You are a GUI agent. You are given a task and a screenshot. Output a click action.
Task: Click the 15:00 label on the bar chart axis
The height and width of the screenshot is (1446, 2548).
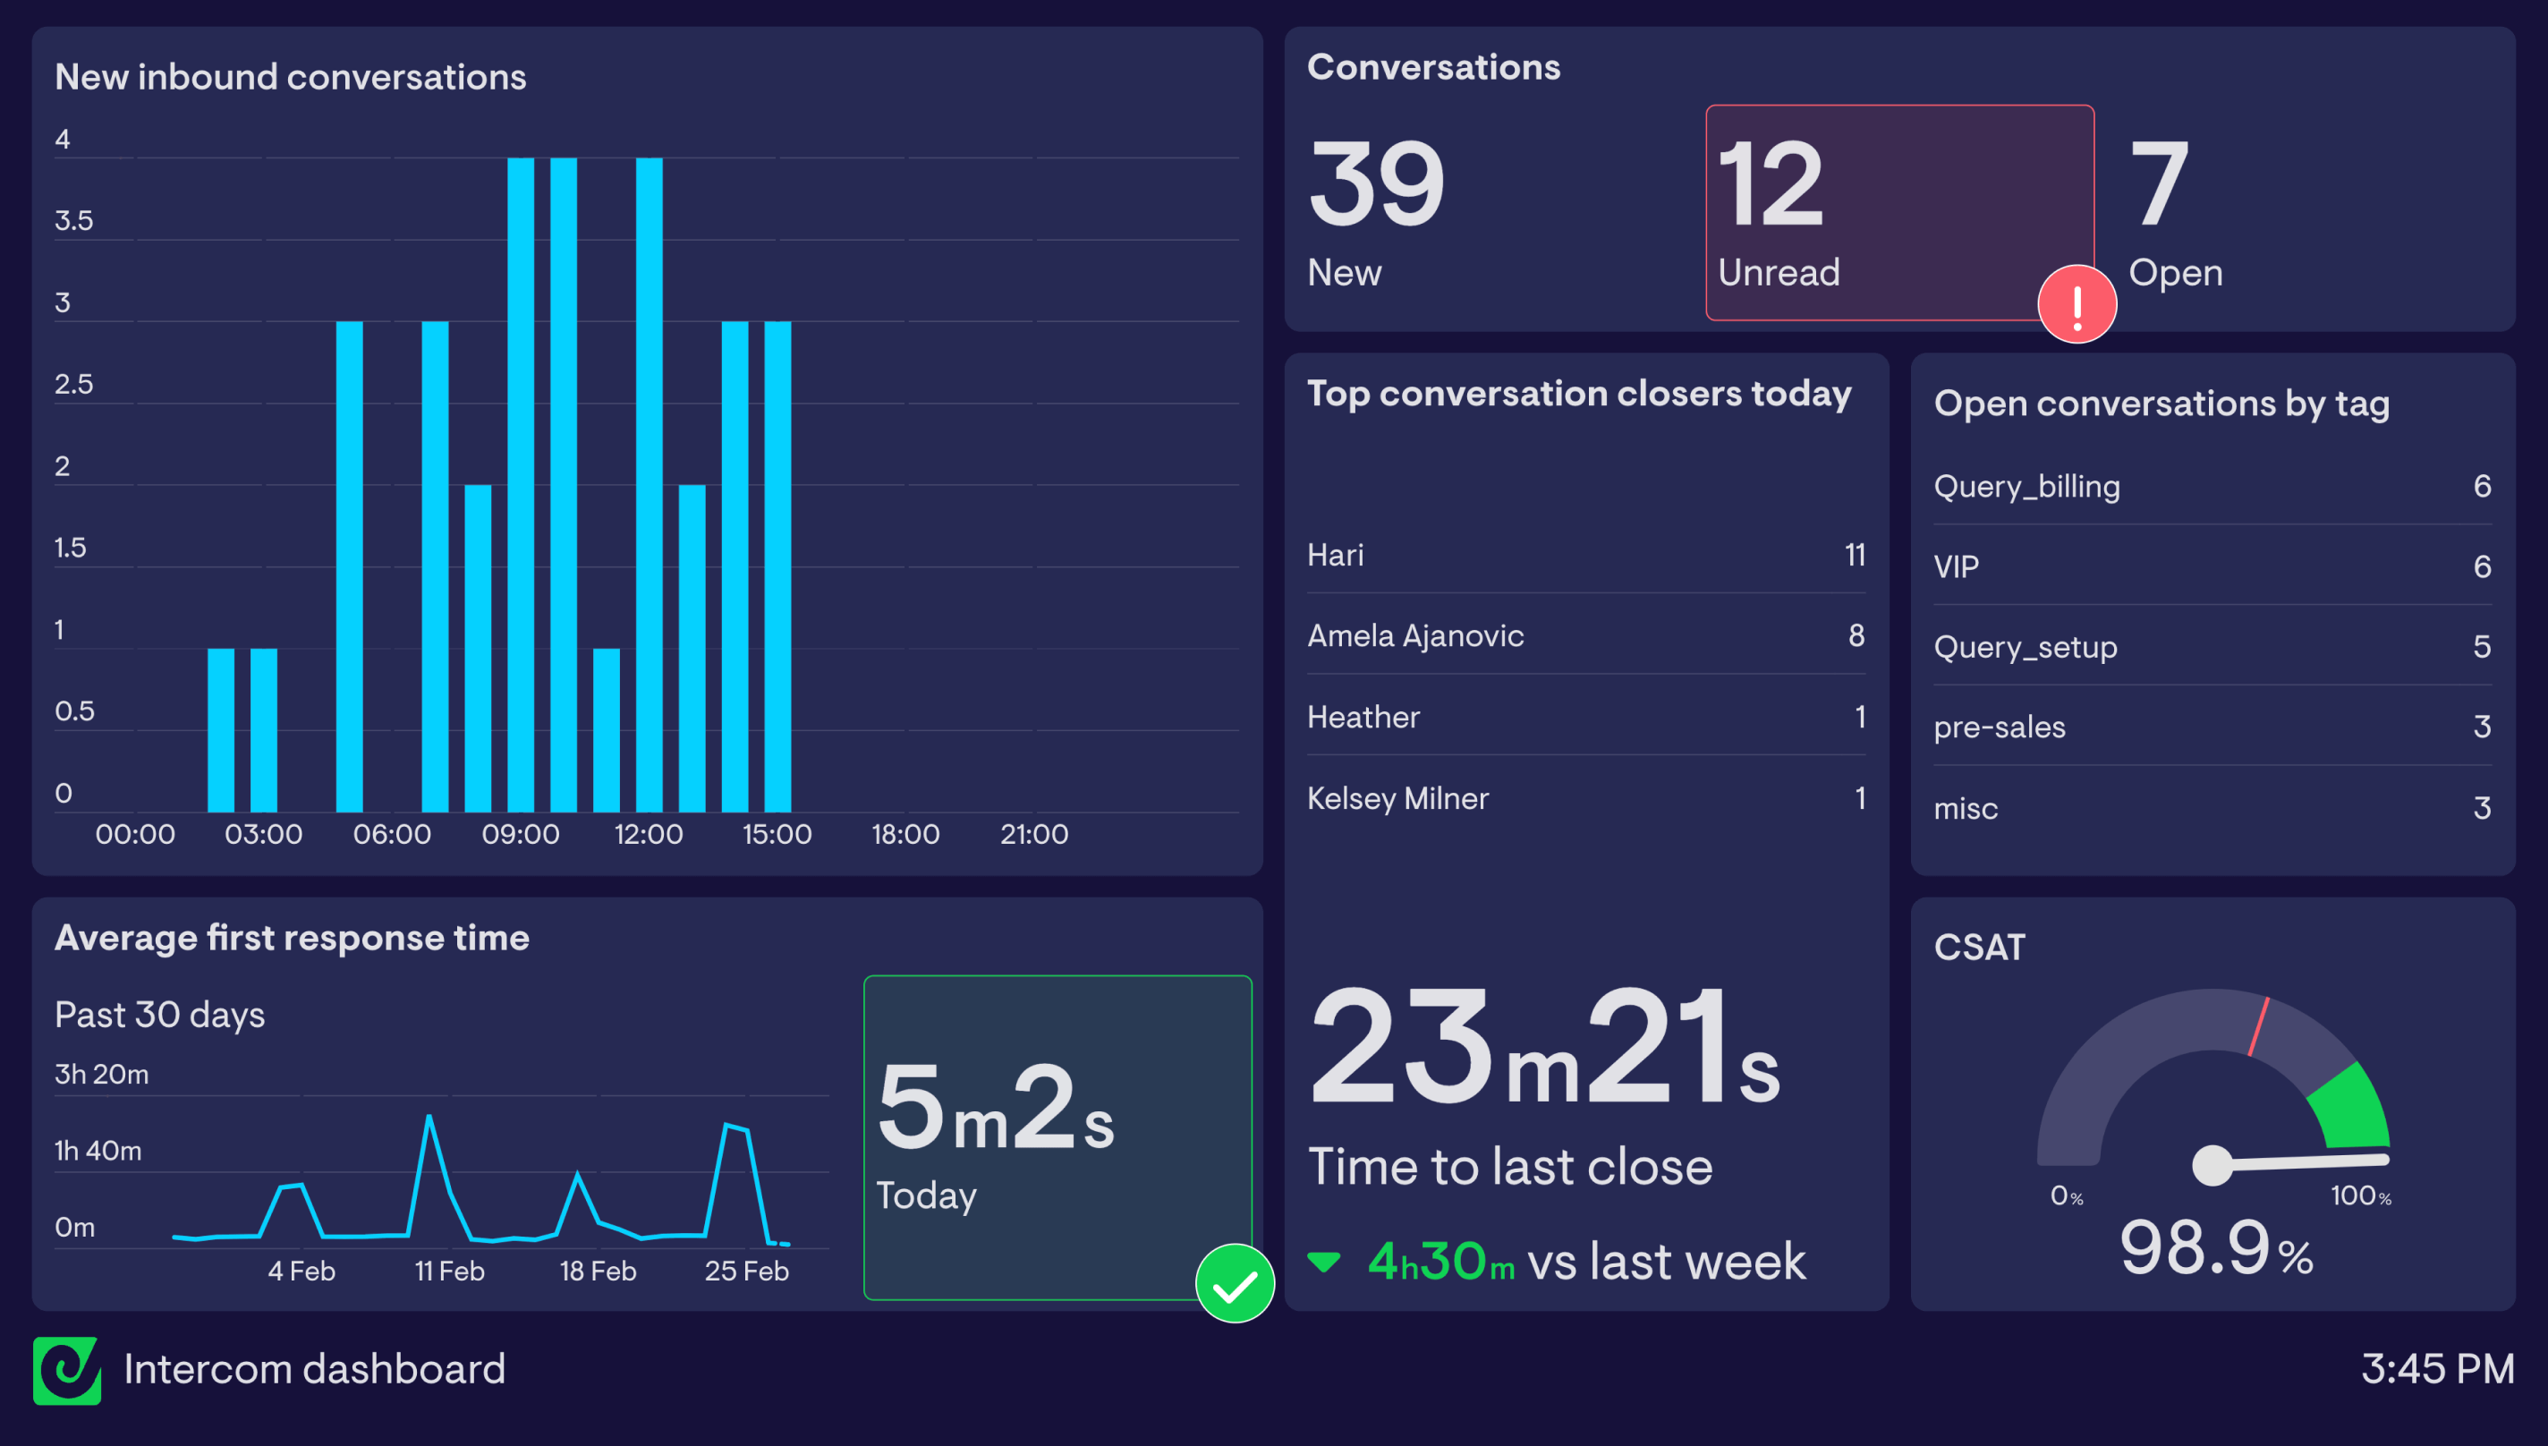[x=777, y=834]
